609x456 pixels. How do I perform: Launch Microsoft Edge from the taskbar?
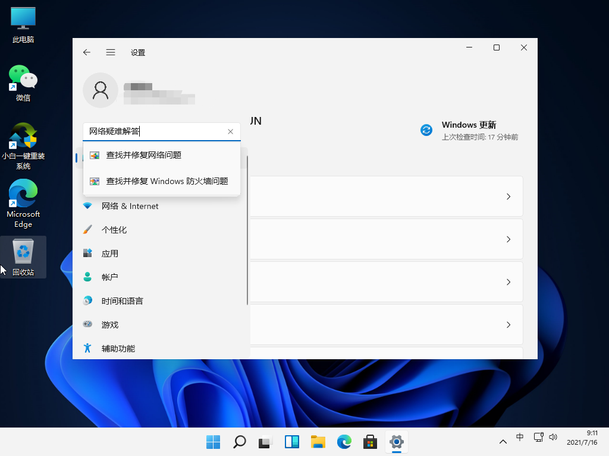click(344, 442)
